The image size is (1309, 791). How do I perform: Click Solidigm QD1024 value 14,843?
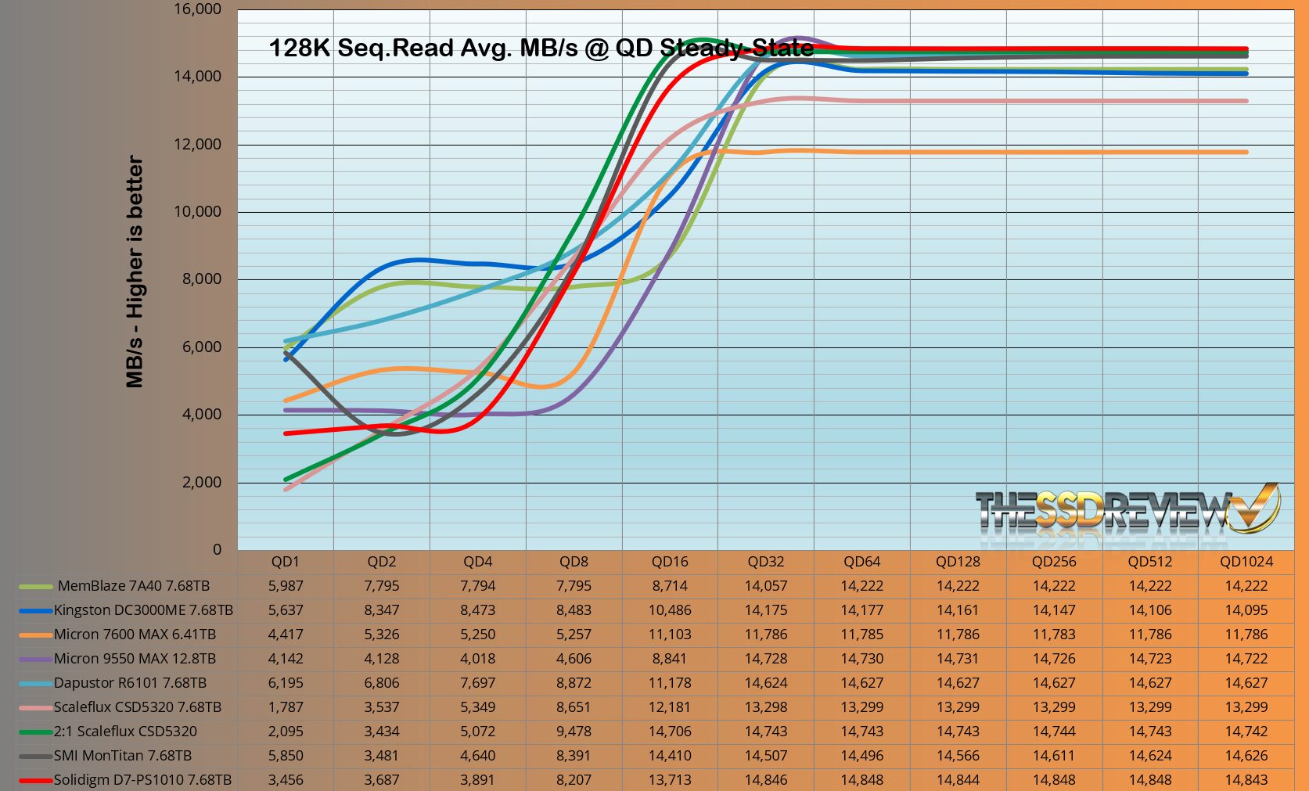(1246, 780)
